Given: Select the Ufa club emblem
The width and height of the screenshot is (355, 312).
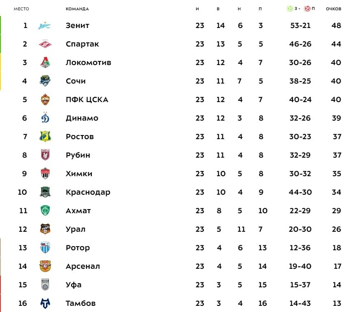Looking at the screenshot, I should 45,284.
